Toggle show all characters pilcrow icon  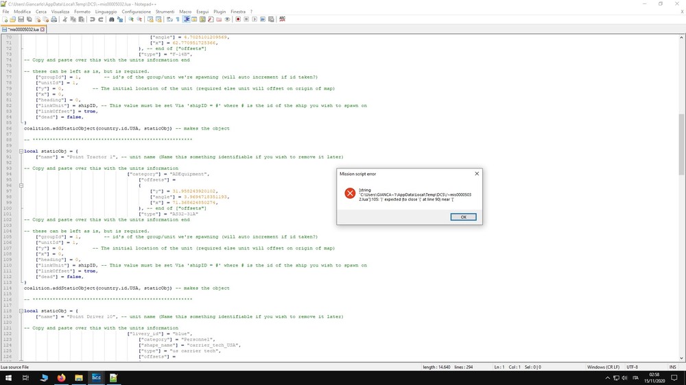178,19
